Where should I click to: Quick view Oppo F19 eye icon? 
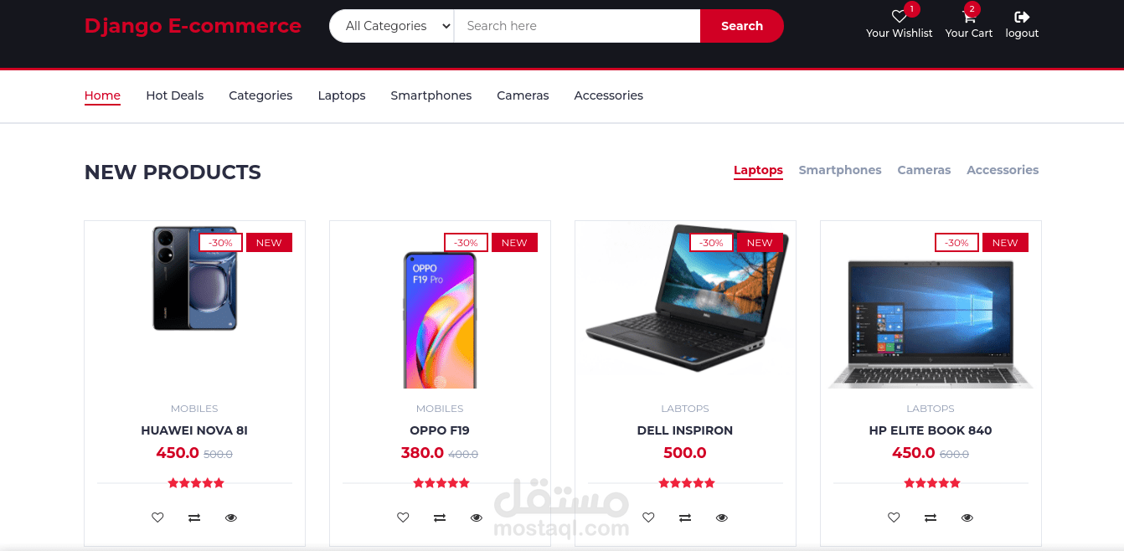(477, 518)
